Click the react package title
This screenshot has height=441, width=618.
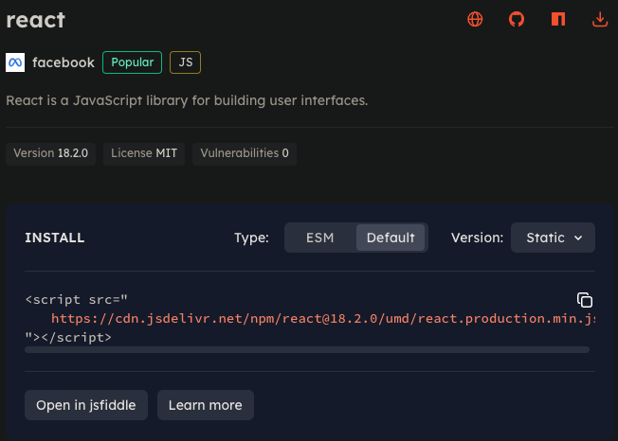pos(35,20)
